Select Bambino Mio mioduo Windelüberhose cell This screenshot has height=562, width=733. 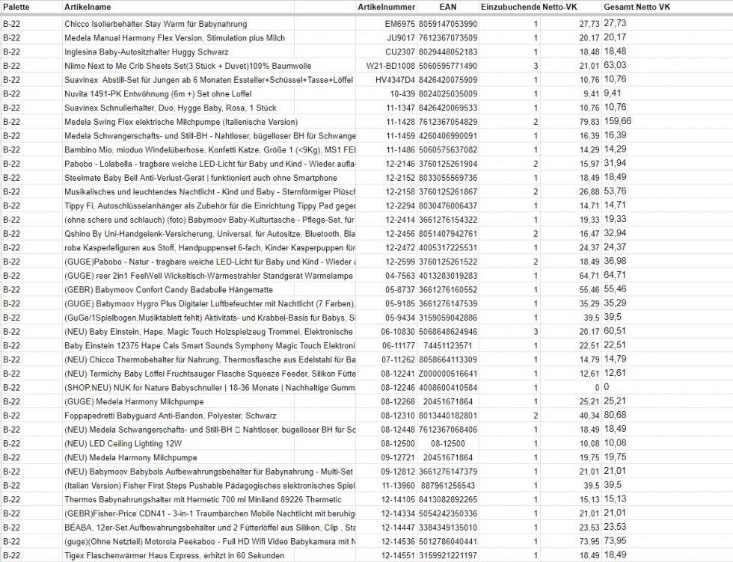pyautogui.click(x=210, y=150)
